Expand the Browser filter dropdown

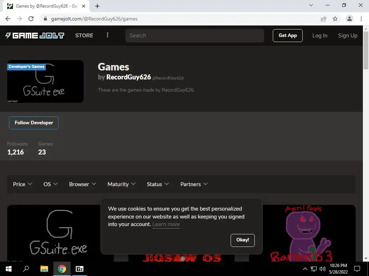tap(83, 184)
